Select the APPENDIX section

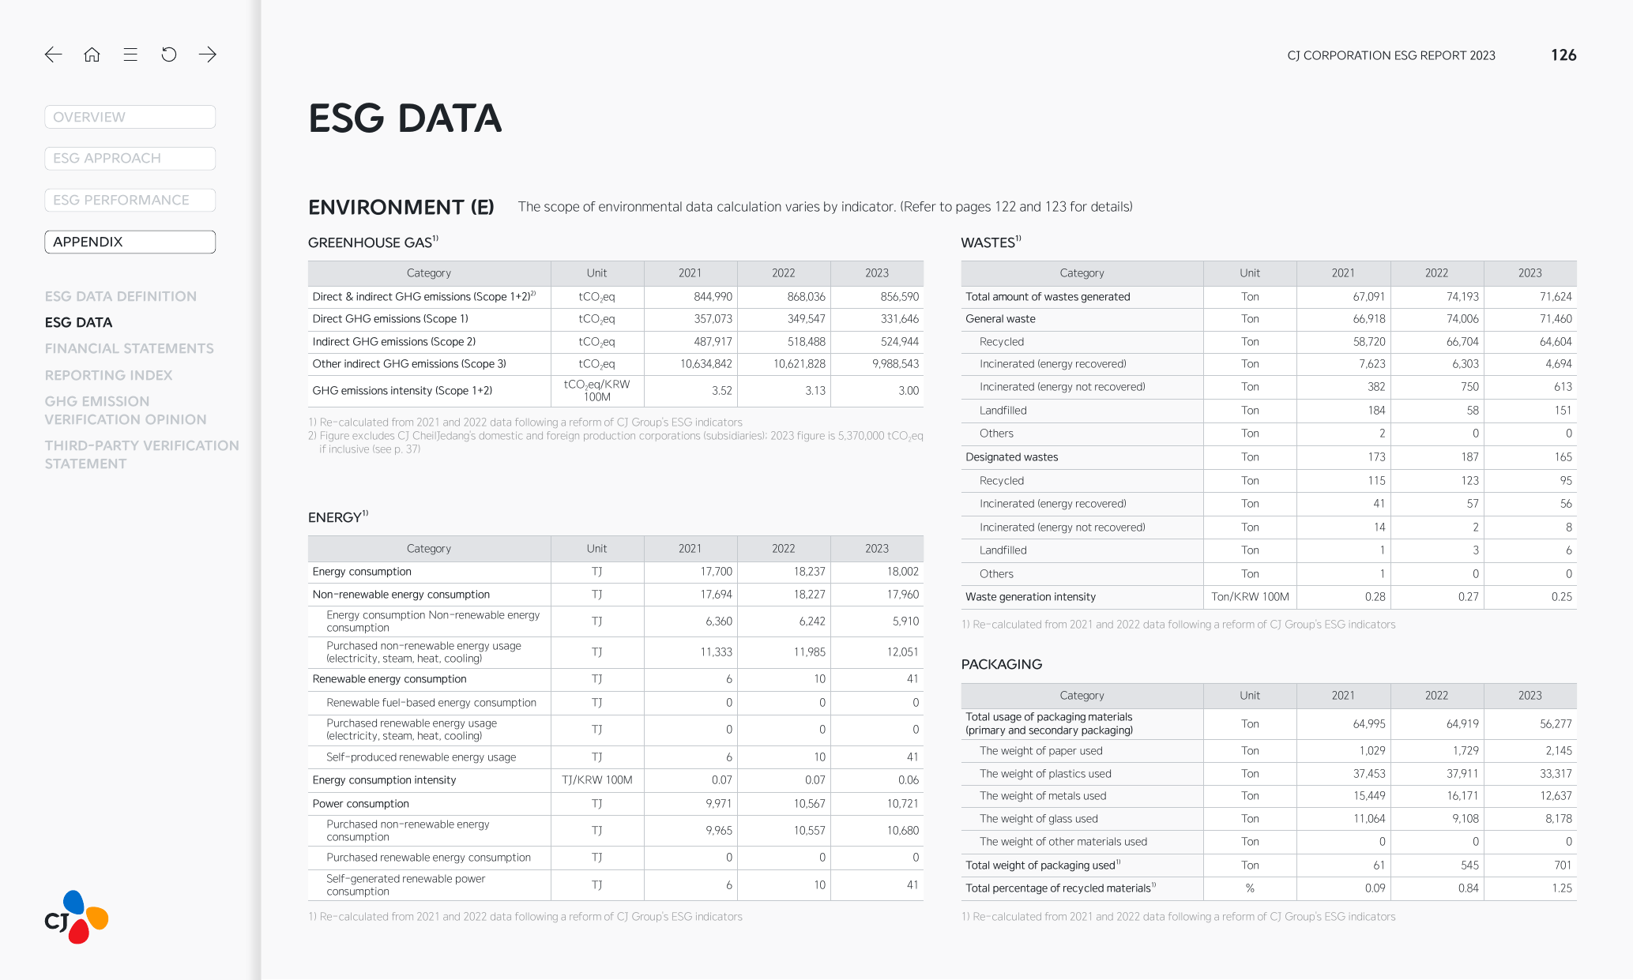(x=130, y=242)
